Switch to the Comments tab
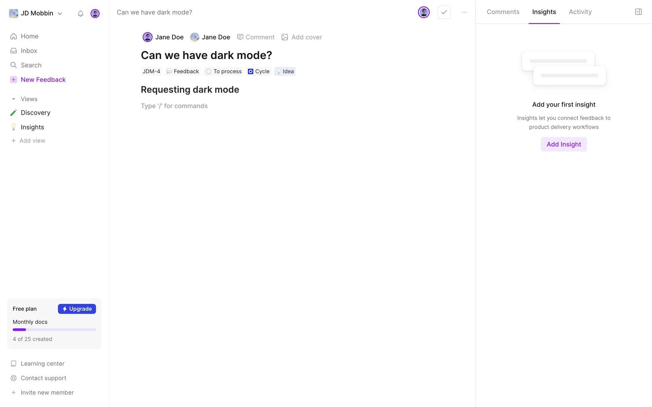Viewport: 652px width, 407px height. [x=503, y=12]
